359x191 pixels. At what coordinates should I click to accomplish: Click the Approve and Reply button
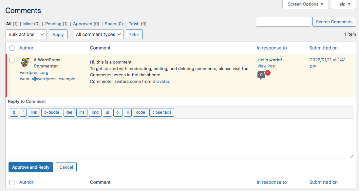(x=31, y=167)
